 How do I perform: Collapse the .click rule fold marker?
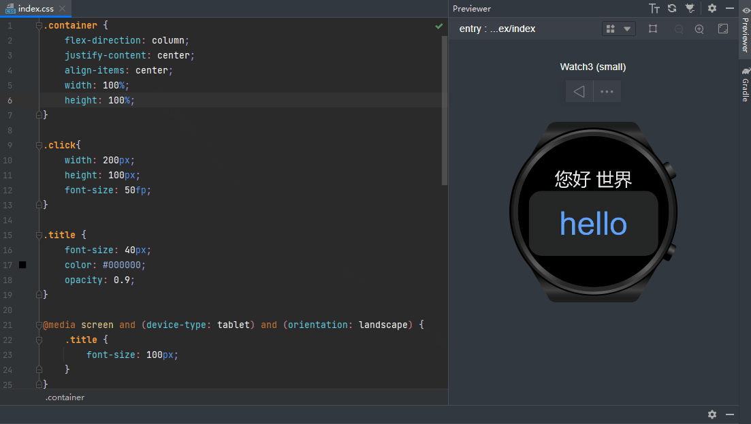[x=39, y=145]
